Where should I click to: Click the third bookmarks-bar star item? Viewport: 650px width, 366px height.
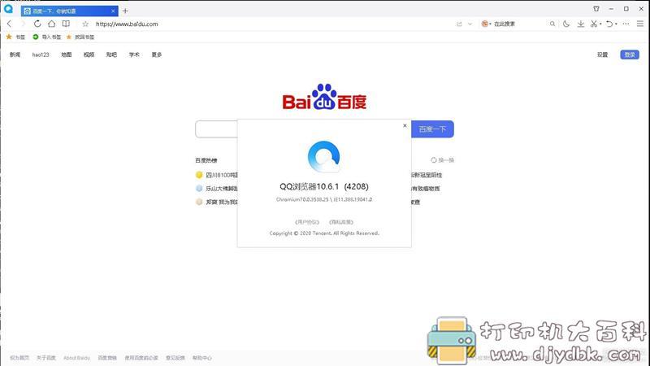(x=80, y=37)
